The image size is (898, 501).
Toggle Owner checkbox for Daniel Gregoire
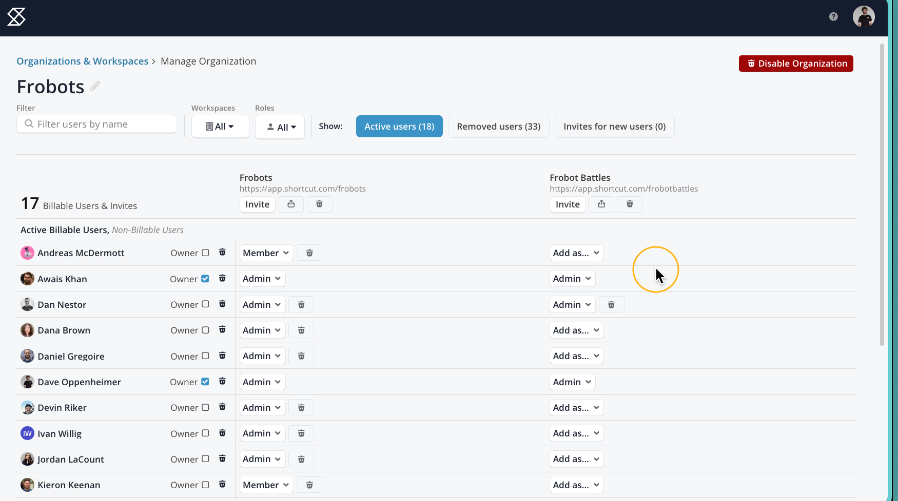[205, 356]
